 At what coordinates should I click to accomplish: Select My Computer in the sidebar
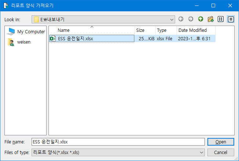coord(26,31)
